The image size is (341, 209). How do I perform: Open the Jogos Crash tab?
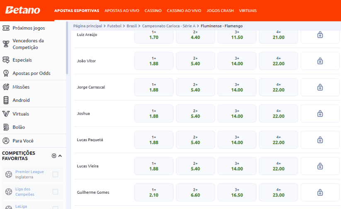tap(220, 10)
